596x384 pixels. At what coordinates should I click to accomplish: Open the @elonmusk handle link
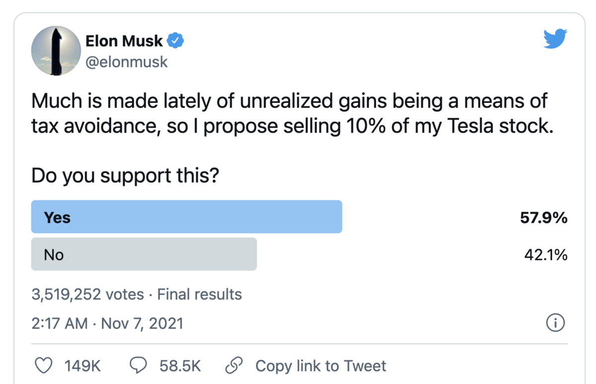click(127, 62)
